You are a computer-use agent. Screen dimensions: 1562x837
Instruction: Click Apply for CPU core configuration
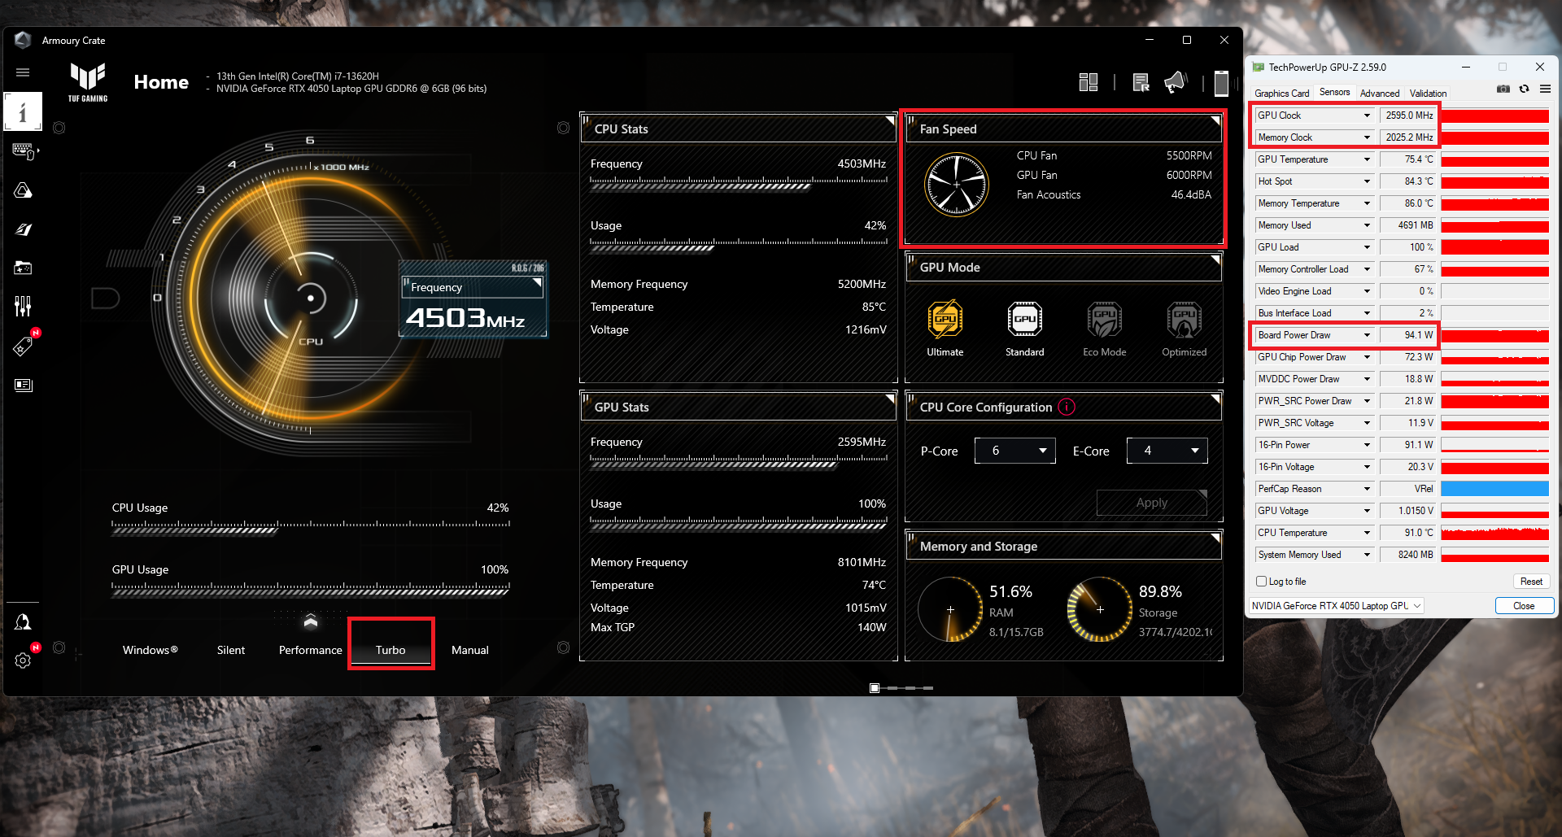click(x=1152, y=503)
